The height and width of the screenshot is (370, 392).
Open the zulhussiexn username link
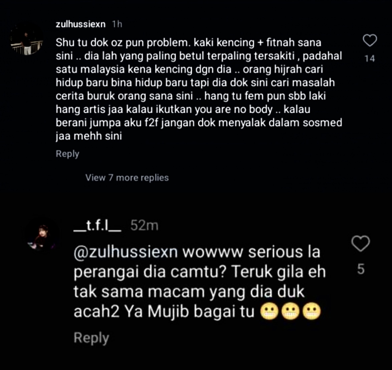80,24
